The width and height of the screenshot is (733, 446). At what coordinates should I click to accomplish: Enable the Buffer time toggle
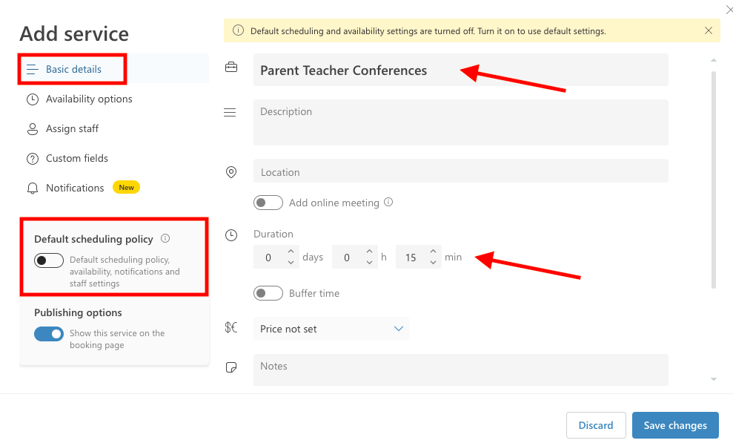coord(268,293)
